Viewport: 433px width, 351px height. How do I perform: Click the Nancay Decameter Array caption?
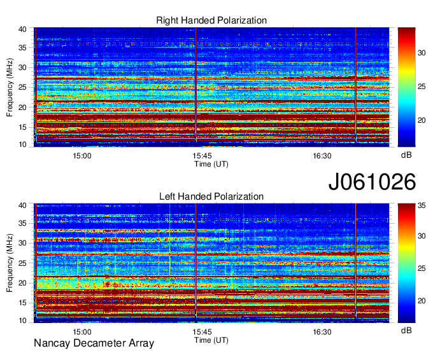tap(94, 343)
